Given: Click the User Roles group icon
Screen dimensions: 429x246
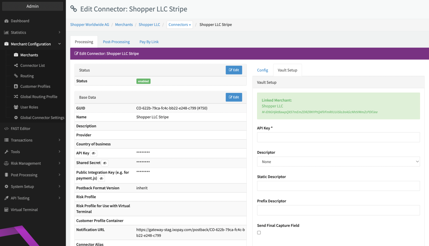Looking at the screenshot, I should [x=16, y=107].
